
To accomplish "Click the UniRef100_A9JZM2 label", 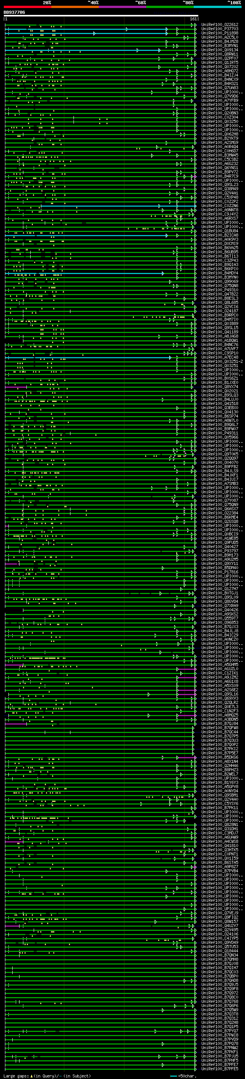I will point(220,677).
